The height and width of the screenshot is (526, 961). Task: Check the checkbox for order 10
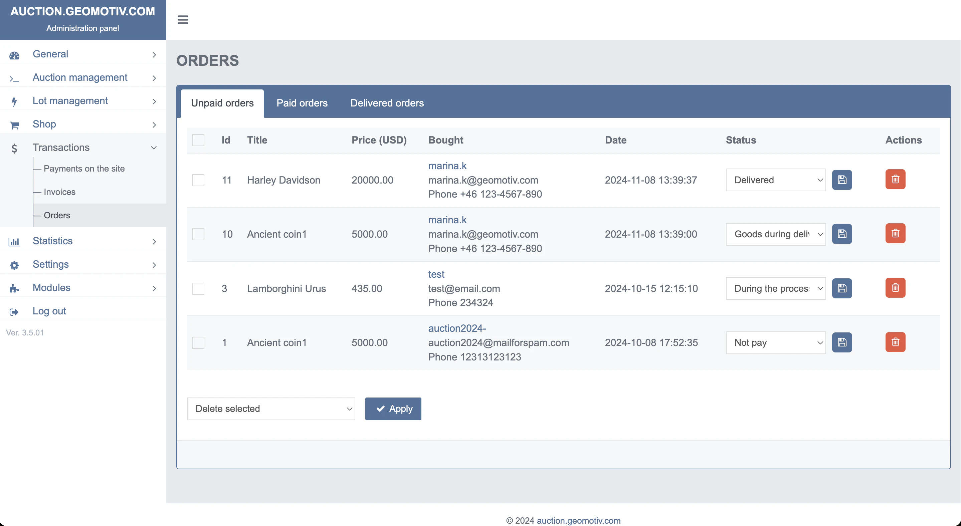[x=198, y=234]
